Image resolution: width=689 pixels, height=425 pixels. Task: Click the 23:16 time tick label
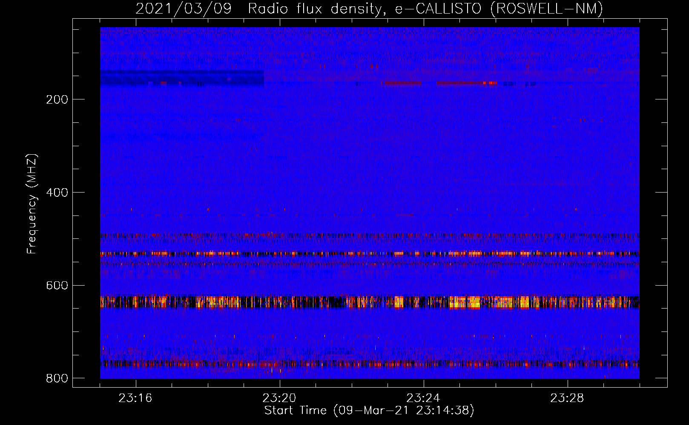click(x=135, y=398)
